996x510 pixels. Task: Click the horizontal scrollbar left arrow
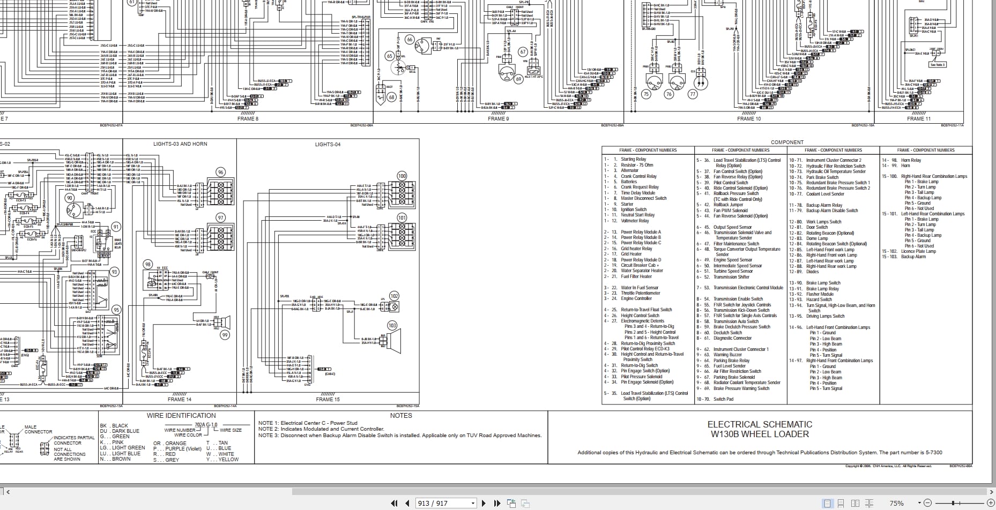pos(8,491)
